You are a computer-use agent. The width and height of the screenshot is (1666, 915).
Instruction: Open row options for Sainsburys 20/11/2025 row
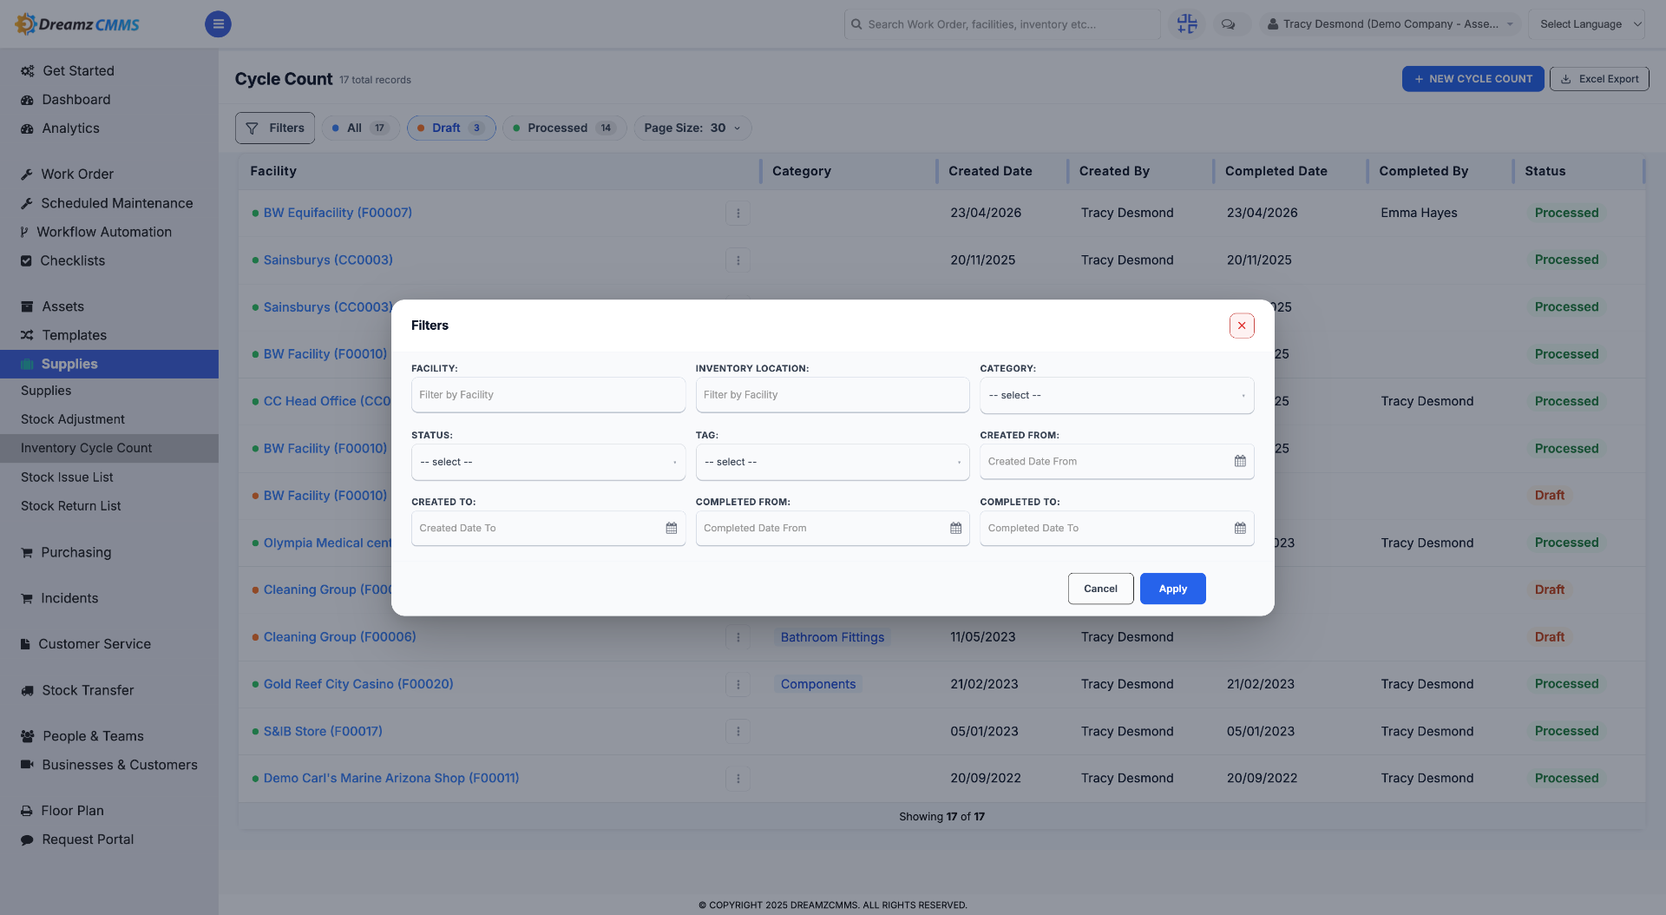[x=738, y=260]
